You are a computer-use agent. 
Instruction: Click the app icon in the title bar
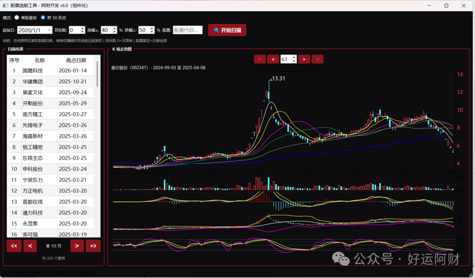[5, 5]
